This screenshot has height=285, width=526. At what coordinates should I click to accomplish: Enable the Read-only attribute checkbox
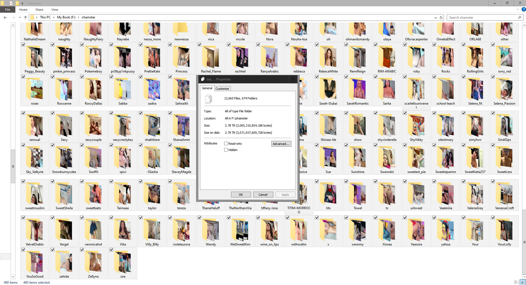[226, 144]
